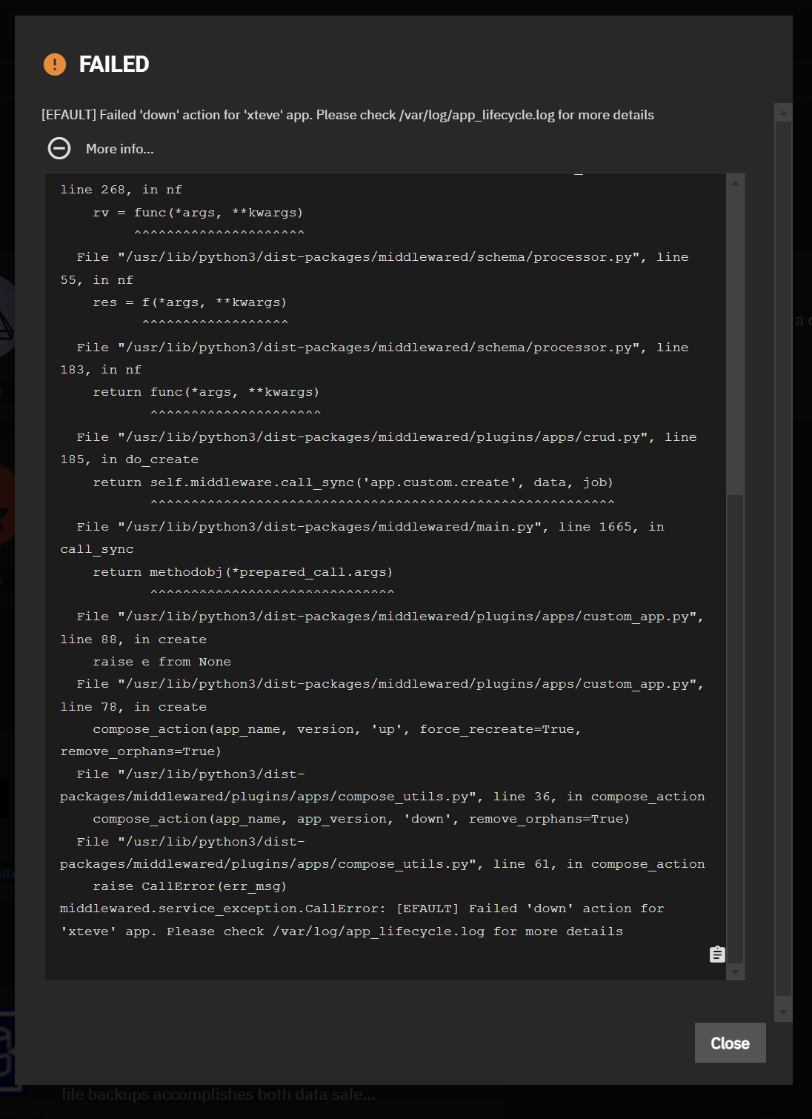Click the 'raise CallError(err_msg)' line
812x1119 pixels.
coord(190,886)
